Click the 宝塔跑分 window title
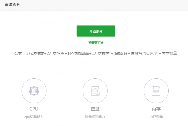The height and width of the screenshot is (126, 188). (x=12, y=5)
